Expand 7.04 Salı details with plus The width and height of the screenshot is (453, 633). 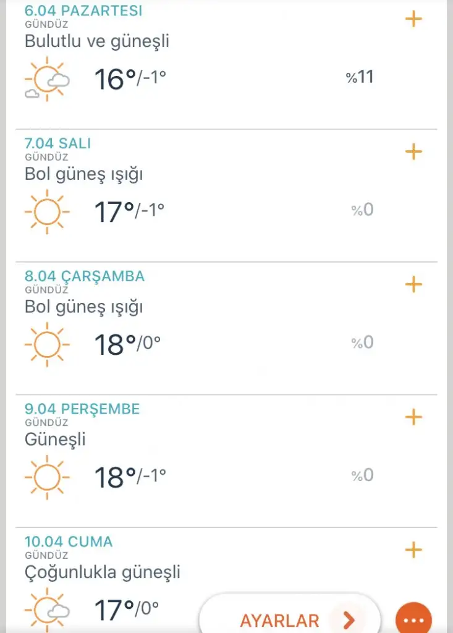(x=413, y=152)
